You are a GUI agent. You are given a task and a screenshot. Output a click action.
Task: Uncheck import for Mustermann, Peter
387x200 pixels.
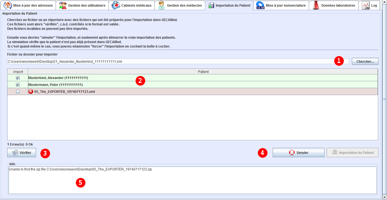[x=18, y=85]
